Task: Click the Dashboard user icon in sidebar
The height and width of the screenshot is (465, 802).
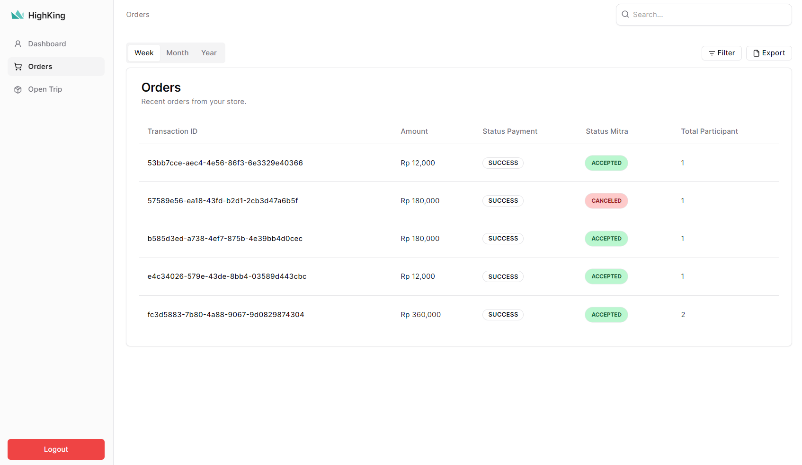Action: pyautogui.click(x=18, y=44)
